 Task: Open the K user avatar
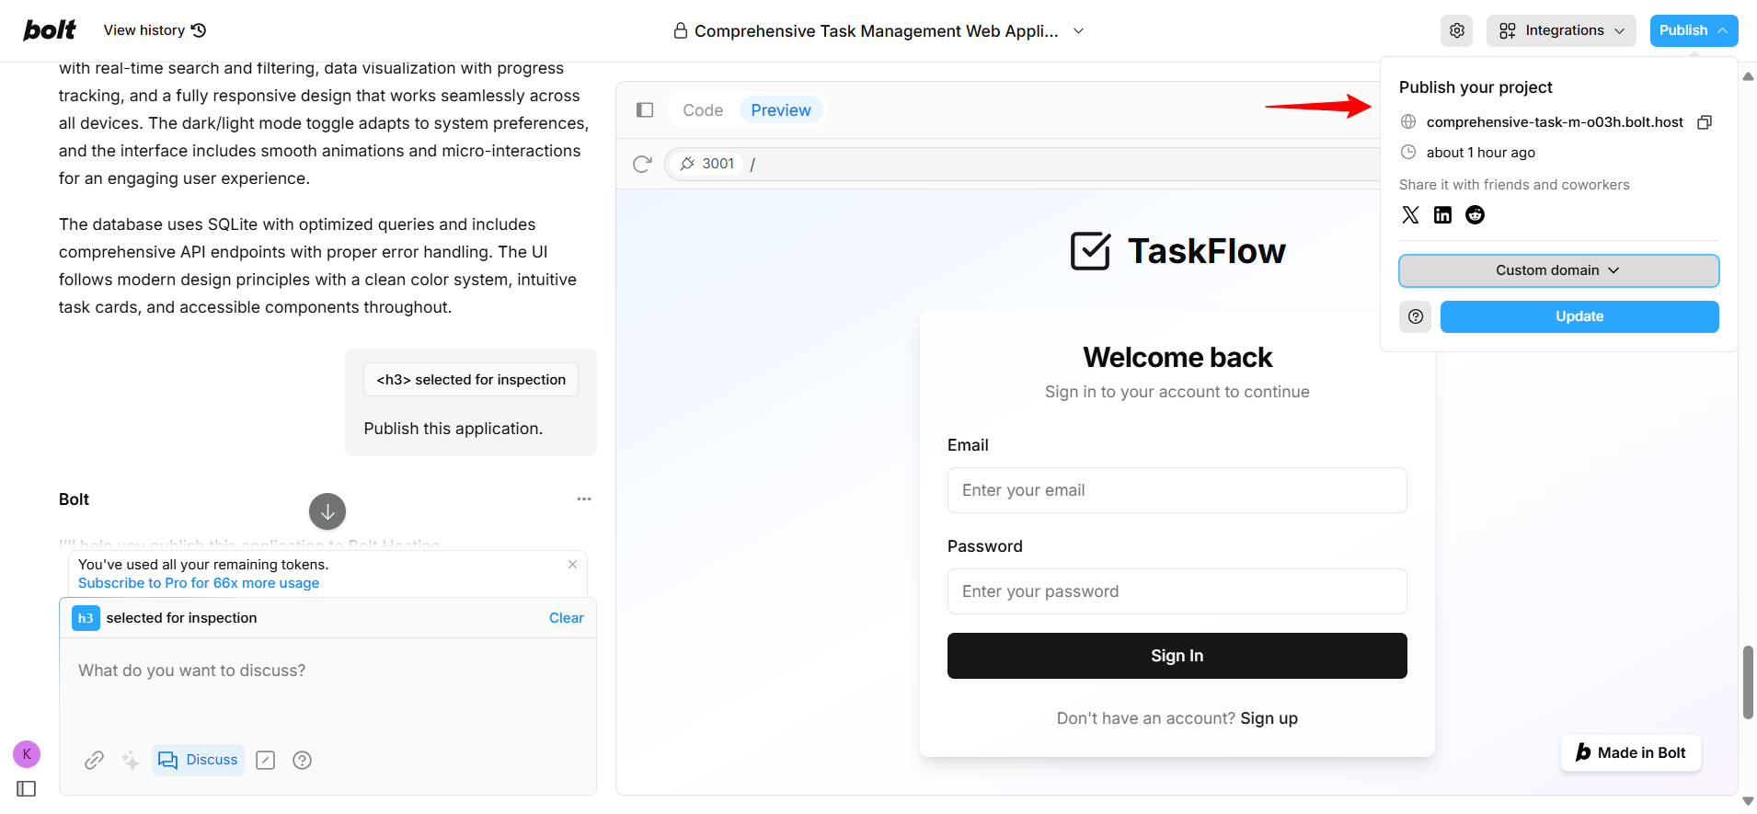27,754
